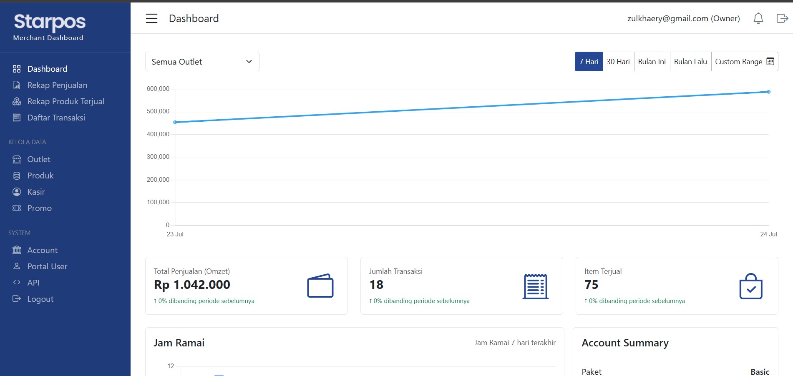Click the Portal User person icon
Viewport: 793px width, 376px height.
(17, 266)
